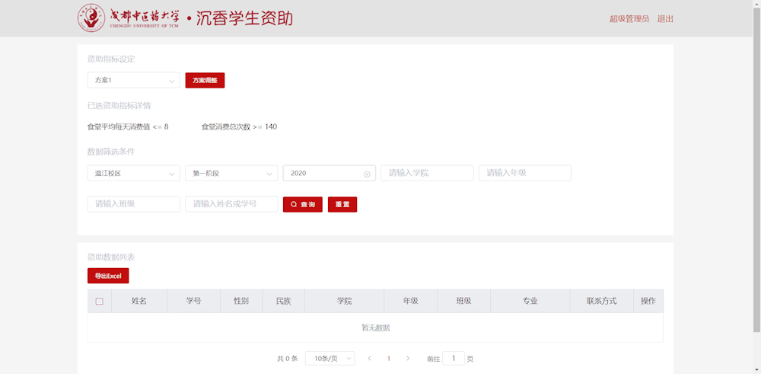This screenshot has width=761, height=374.
Task: Focus the 请输入姓名或学号 input field
Action: tap(231, 204)
